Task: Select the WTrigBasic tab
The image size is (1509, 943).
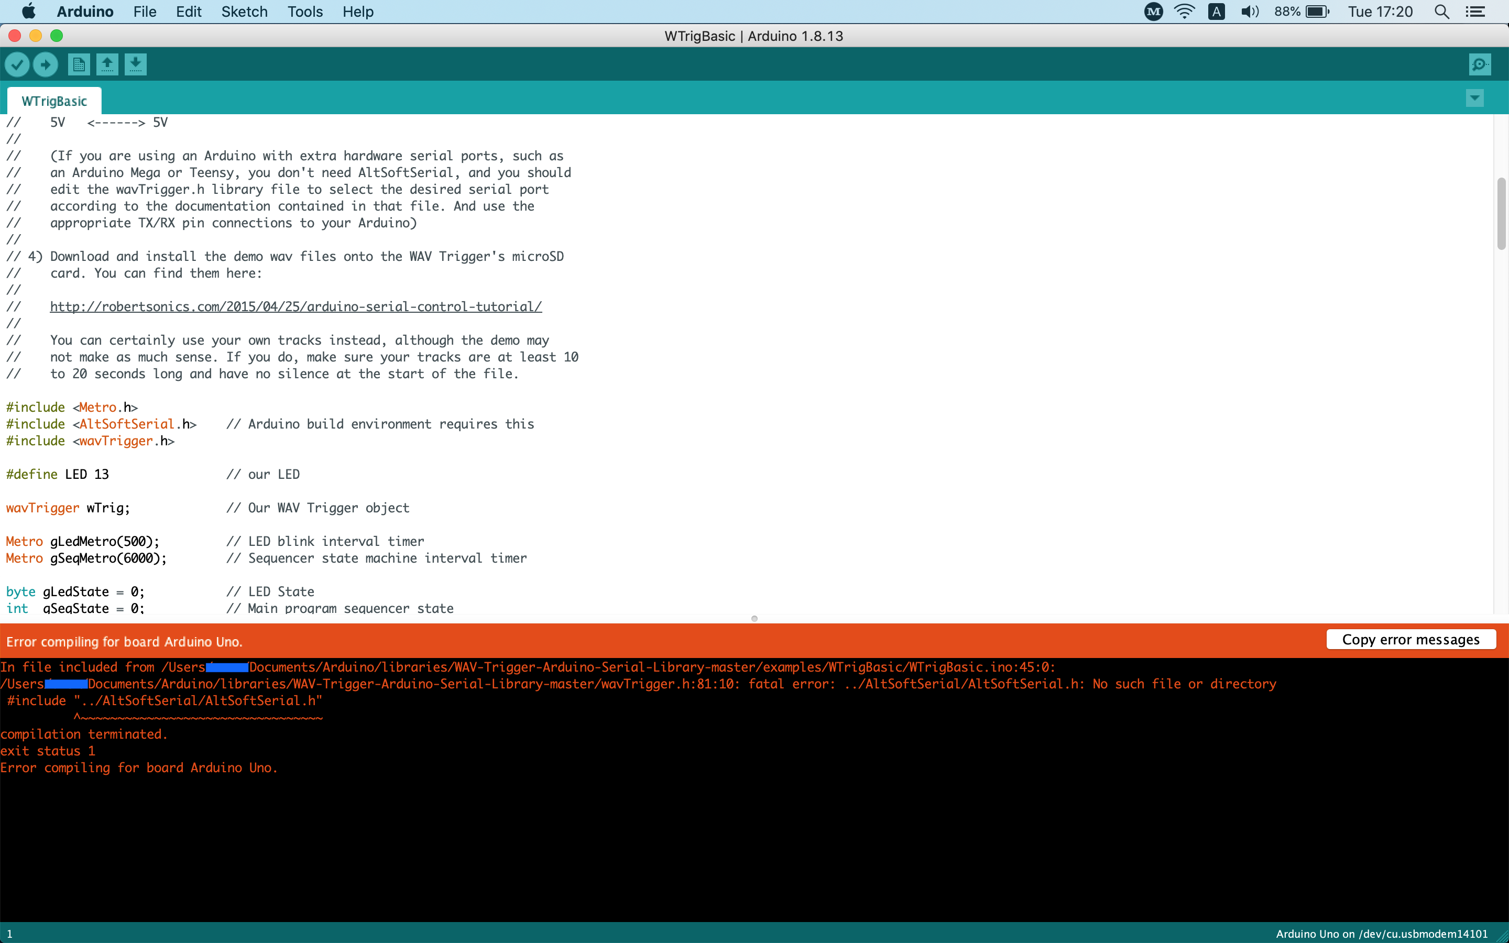Action: (54, 101)
